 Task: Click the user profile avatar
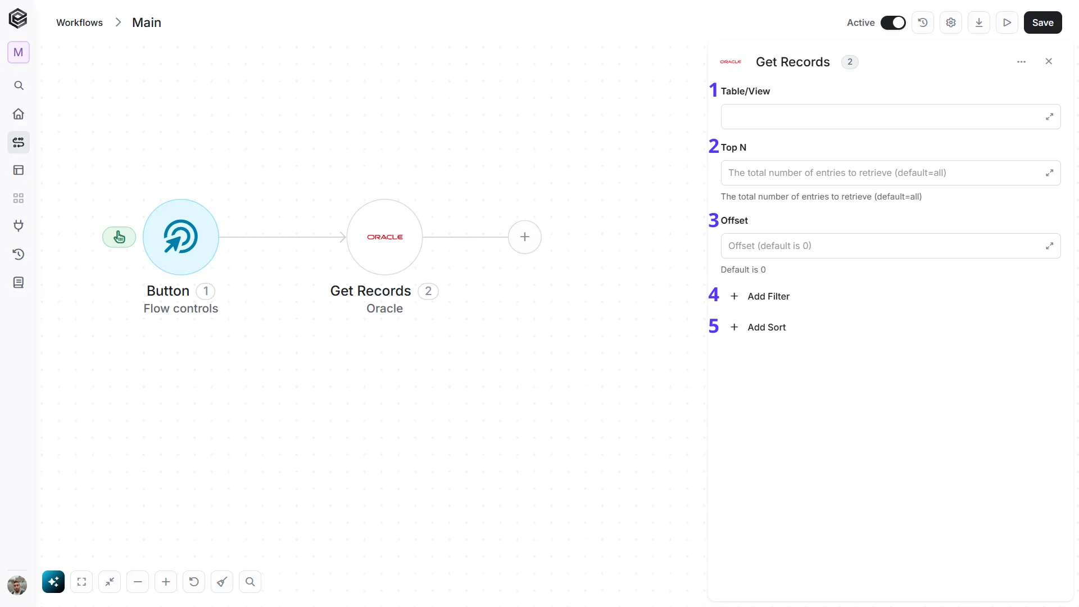click(x=17, y=585)
